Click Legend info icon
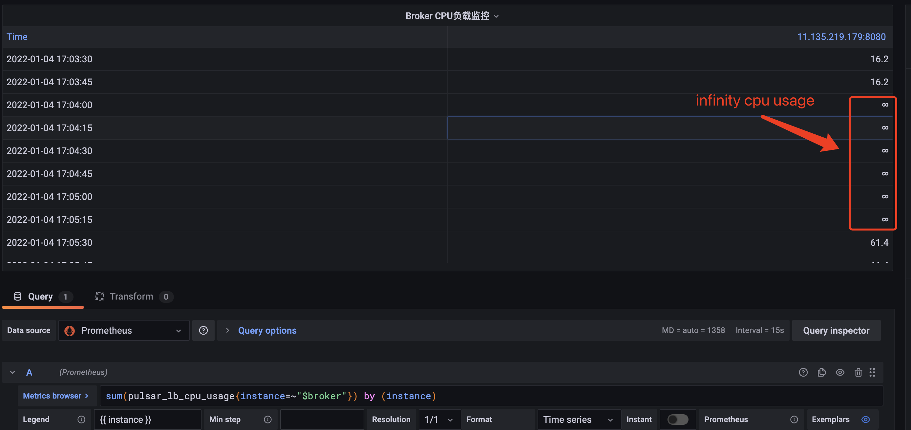This screenshot has width=911, height=430. [x=81, y=420]
